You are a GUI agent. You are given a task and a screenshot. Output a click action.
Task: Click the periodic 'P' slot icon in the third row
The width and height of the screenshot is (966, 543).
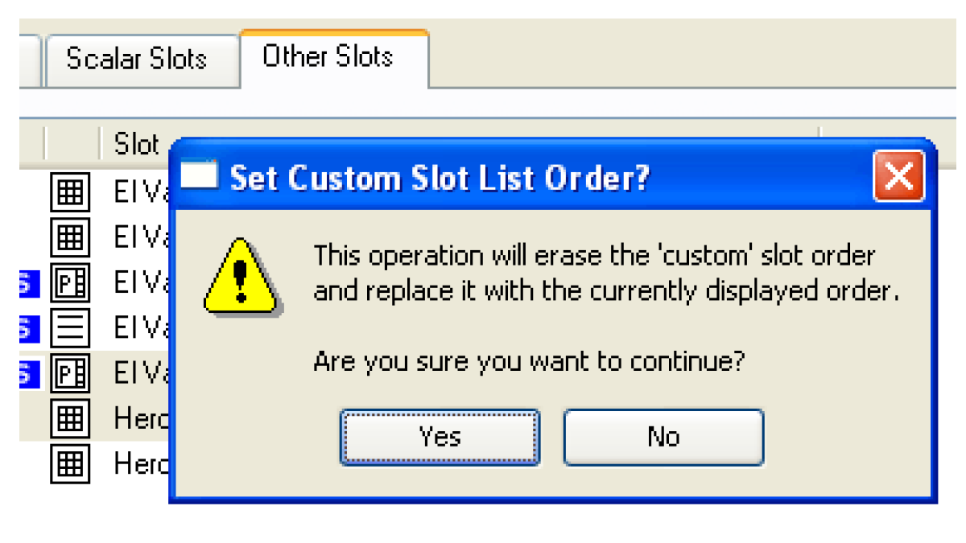click(x=70, y=282)
